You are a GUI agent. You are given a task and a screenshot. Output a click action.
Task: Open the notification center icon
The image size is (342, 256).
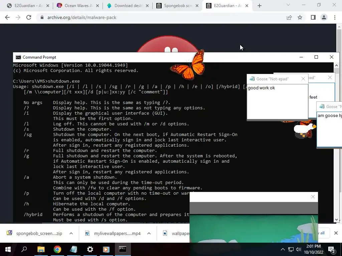tap(332, 249)
